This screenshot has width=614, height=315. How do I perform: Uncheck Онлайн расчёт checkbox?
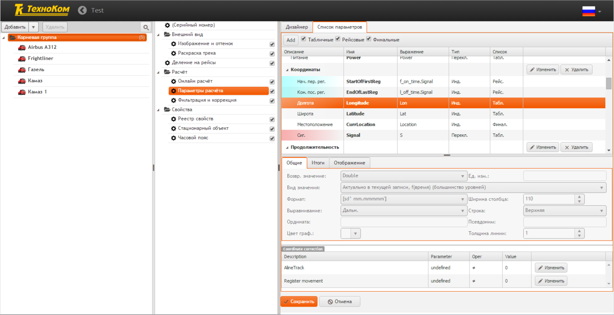pyautogui.click(x=272, y=82)
